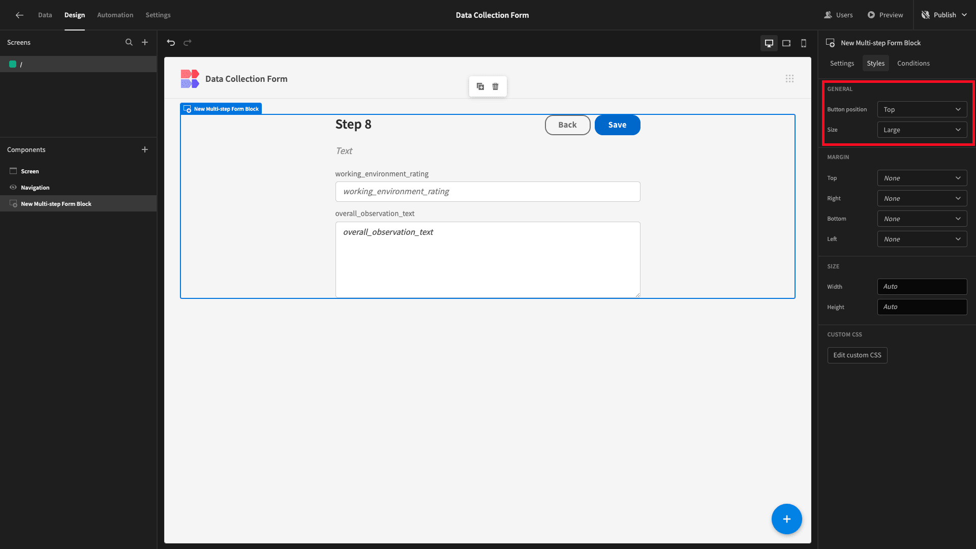Go back using the left arrow icon
The height and width of the screenshot is (549, 976).
click(x=19, y=15)
